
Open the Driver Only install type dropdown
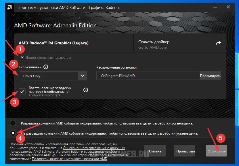pyautogui.click(x=53, y=76)
